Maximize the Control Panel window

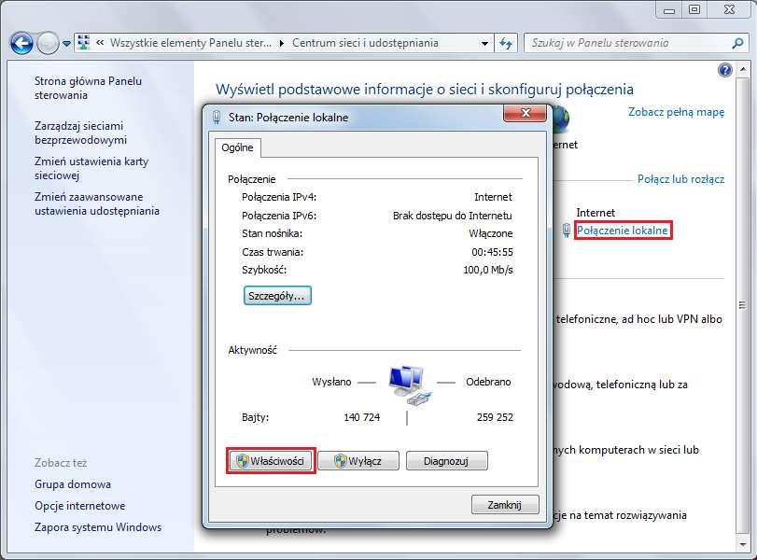pyautogui.click(x=694, y=9)
